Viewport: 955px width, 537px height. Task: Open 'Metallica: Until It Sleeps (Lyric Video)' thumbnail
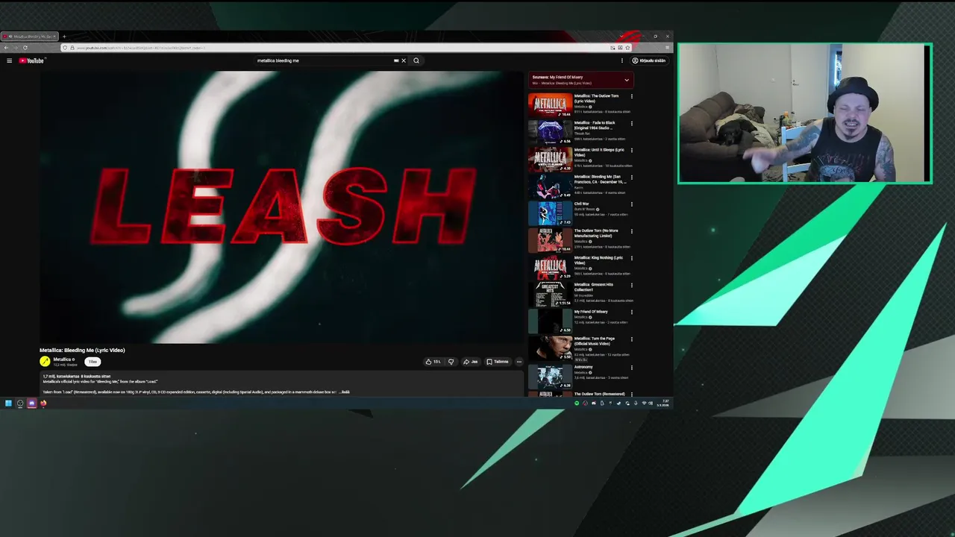550,159
